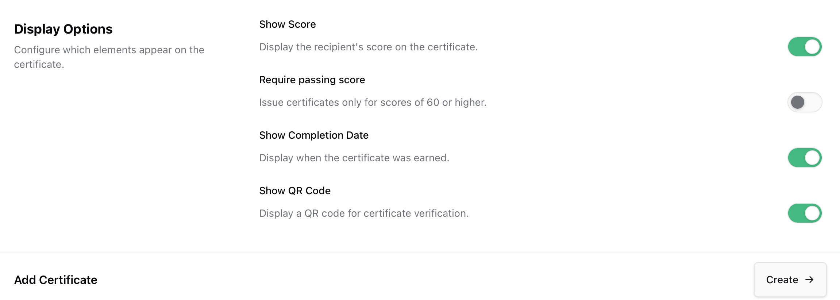Click the QR code verification description
Viewport: 840px width, 300px height.
363,213
